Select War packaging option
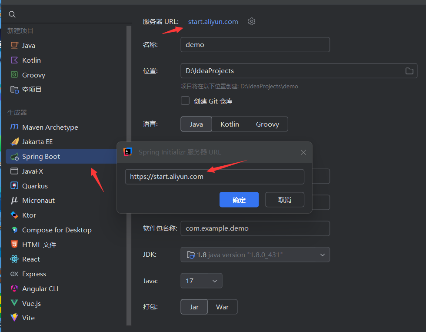The image size is (426, 332). pos(222,307)
